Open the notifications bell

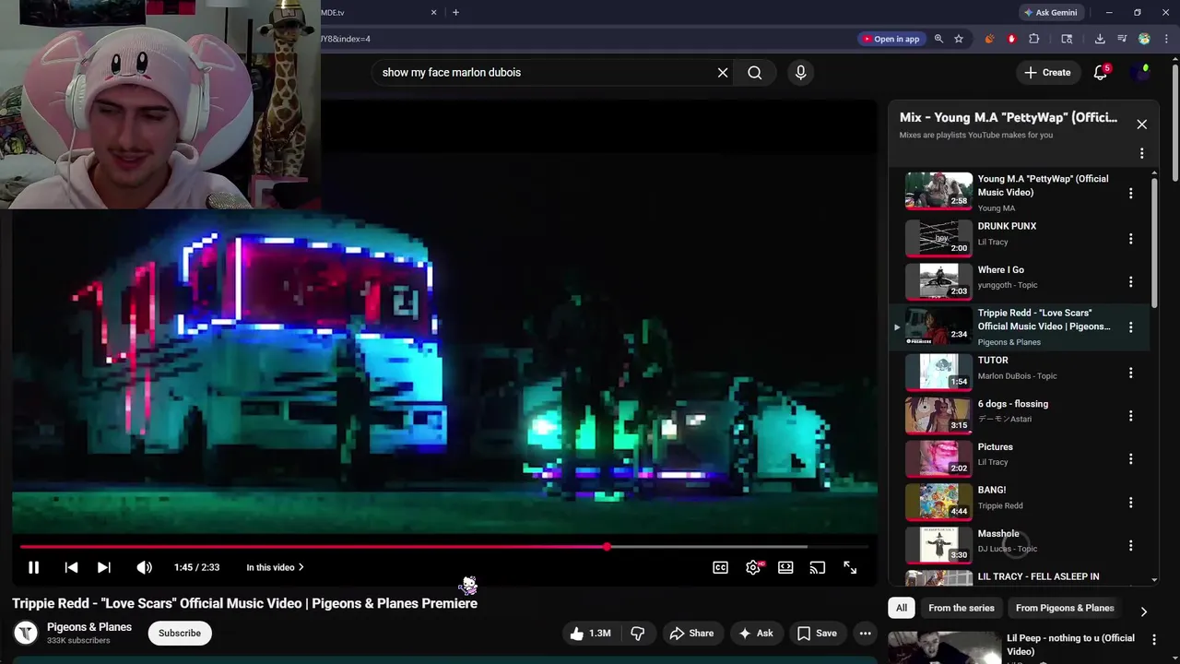point(1100,72)
